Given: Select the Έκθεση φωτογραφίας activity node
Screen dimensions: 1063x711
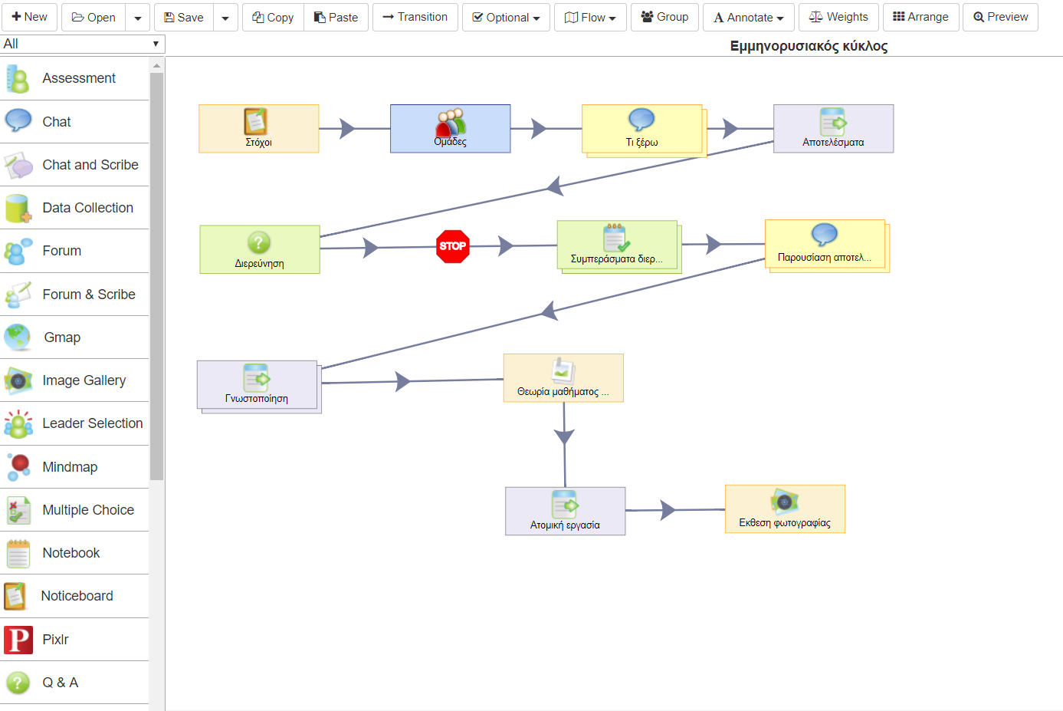Looking at the screenshot, I should 785,509.
